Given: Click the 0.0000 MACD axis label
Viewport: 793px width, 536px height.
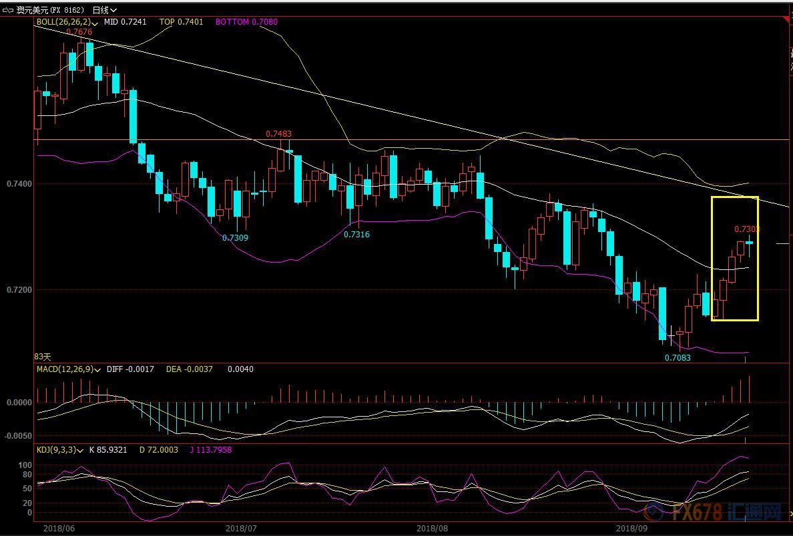Looking at the screenshot, I should pos(19,403).
